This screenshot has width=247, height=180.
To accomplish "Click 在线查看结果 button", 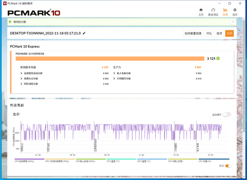I will point(193,34).
